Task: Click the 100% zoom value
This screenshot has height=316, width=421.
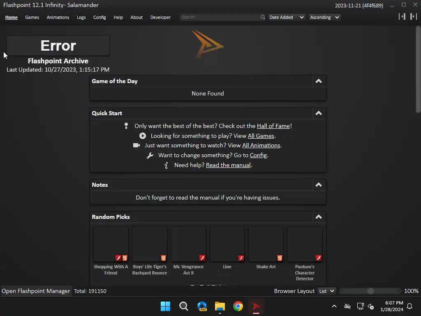Action: 411,291
